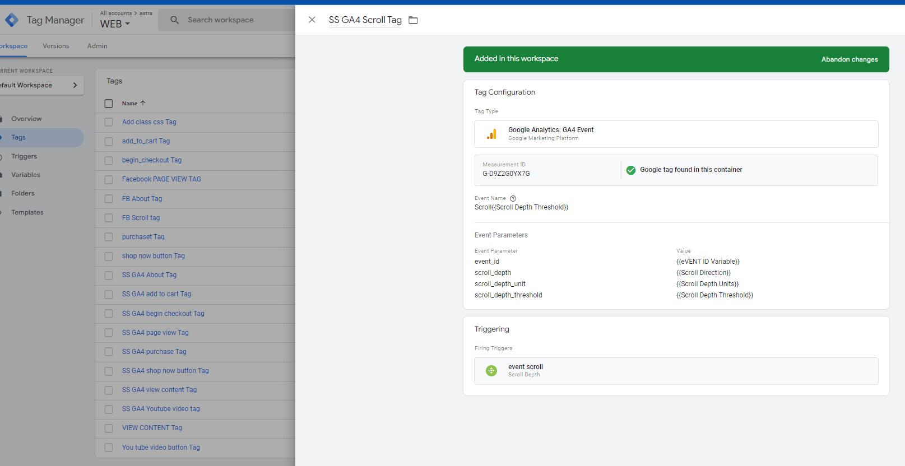
Task: Check the Facebook PAGE VIEW TAG checkbox
Action: click(109, 180)
